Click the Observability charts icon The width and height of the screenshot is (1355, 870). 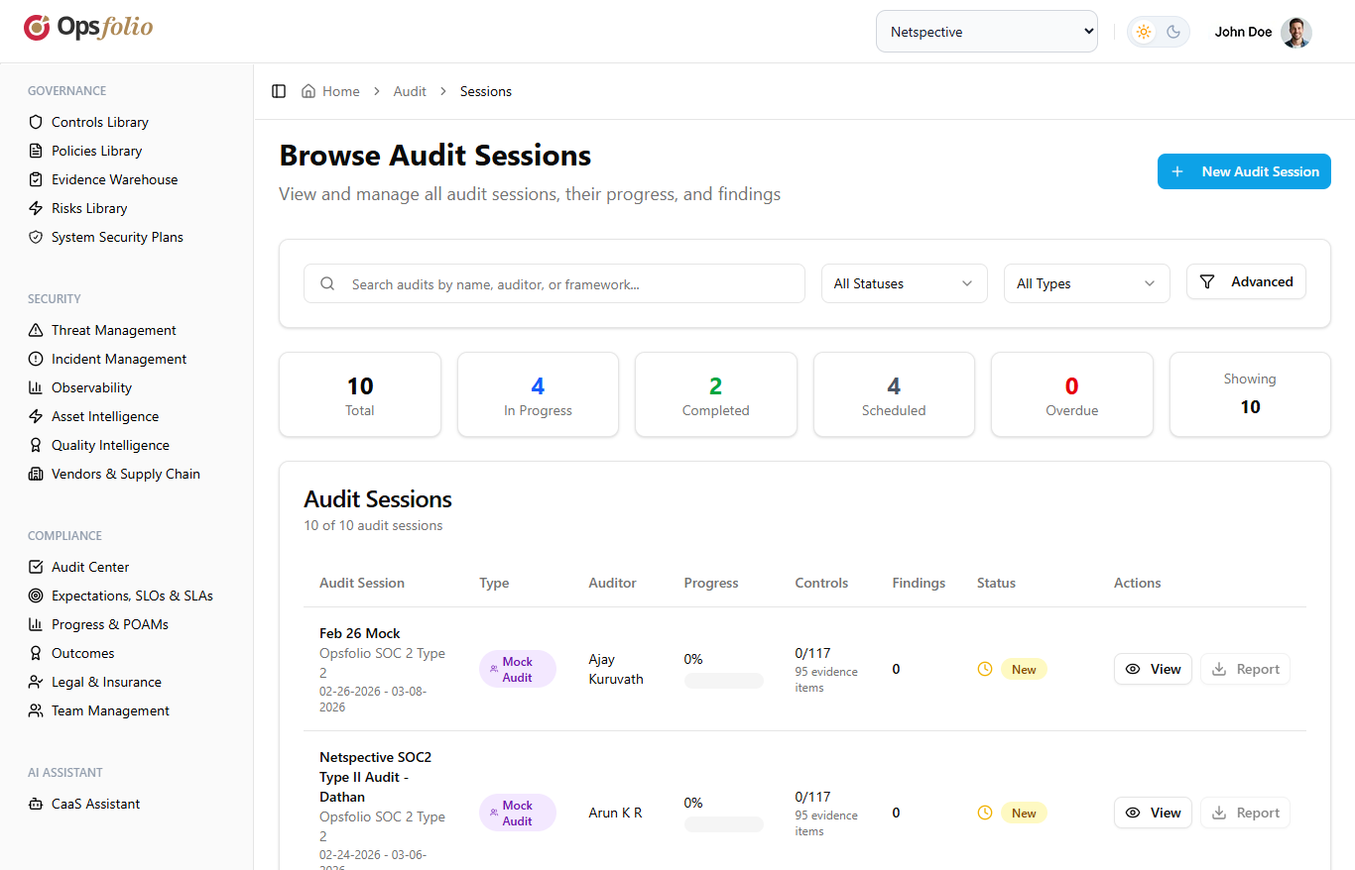tap(35, 386)
